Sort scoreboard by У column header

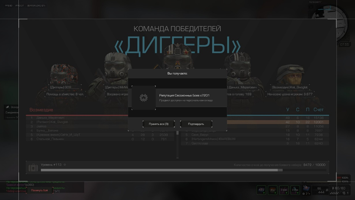[x=288, y=109]
